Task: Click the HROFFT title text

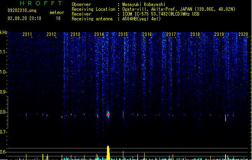Action: coord(41,3)
